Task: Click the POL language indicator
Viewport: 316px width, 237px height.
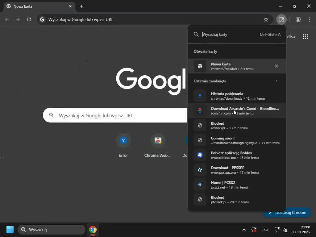Action: pos(266,230)
